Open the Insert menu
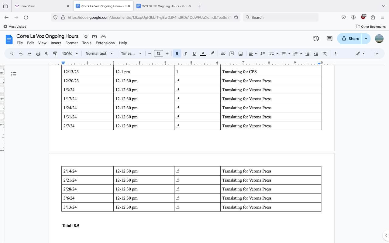The width and height of the screenshot is (389, 243). pos(56,43)
